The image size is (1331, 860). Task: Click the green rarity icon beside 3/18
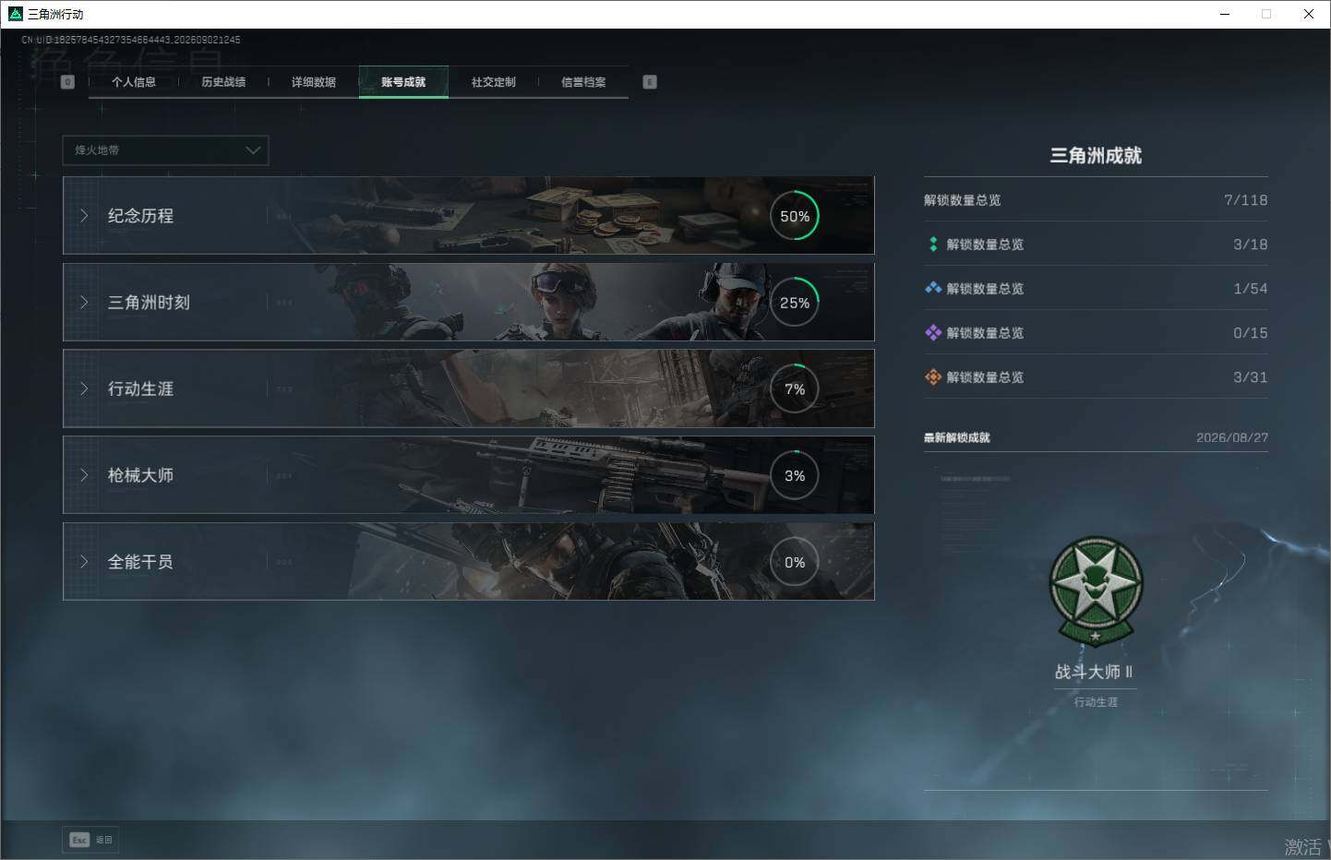point(933,245)
